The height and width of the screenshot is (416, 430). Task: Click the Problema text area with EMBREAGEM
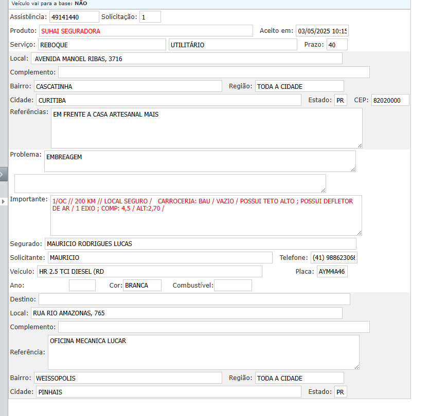coord(200,161)
